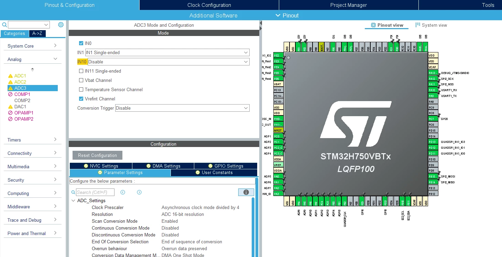Click the search magnifier icon in sidebar
Viewport: 502px width, 257px height.
pyautogui.click(x=4, y=25)
